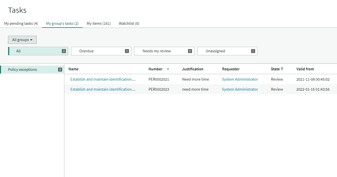Click the badge showing 2 next to Policy exceptions
The width and height of the screenshot is (337, 177).
[60, 69]
